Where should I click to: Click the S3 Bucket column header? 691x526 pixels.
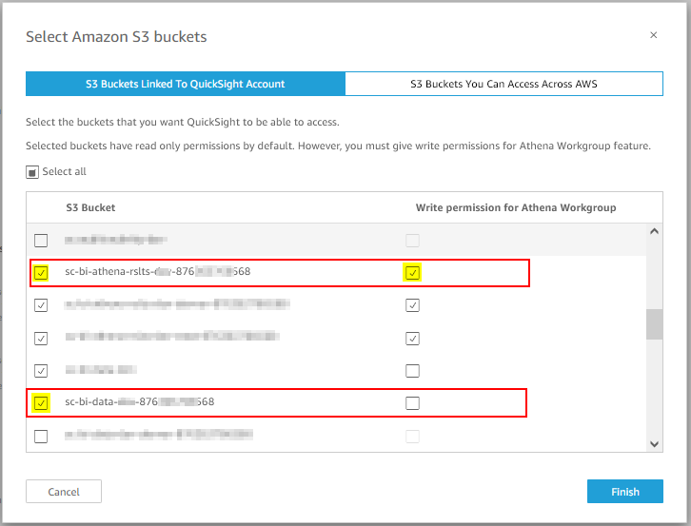click(90, 207)
